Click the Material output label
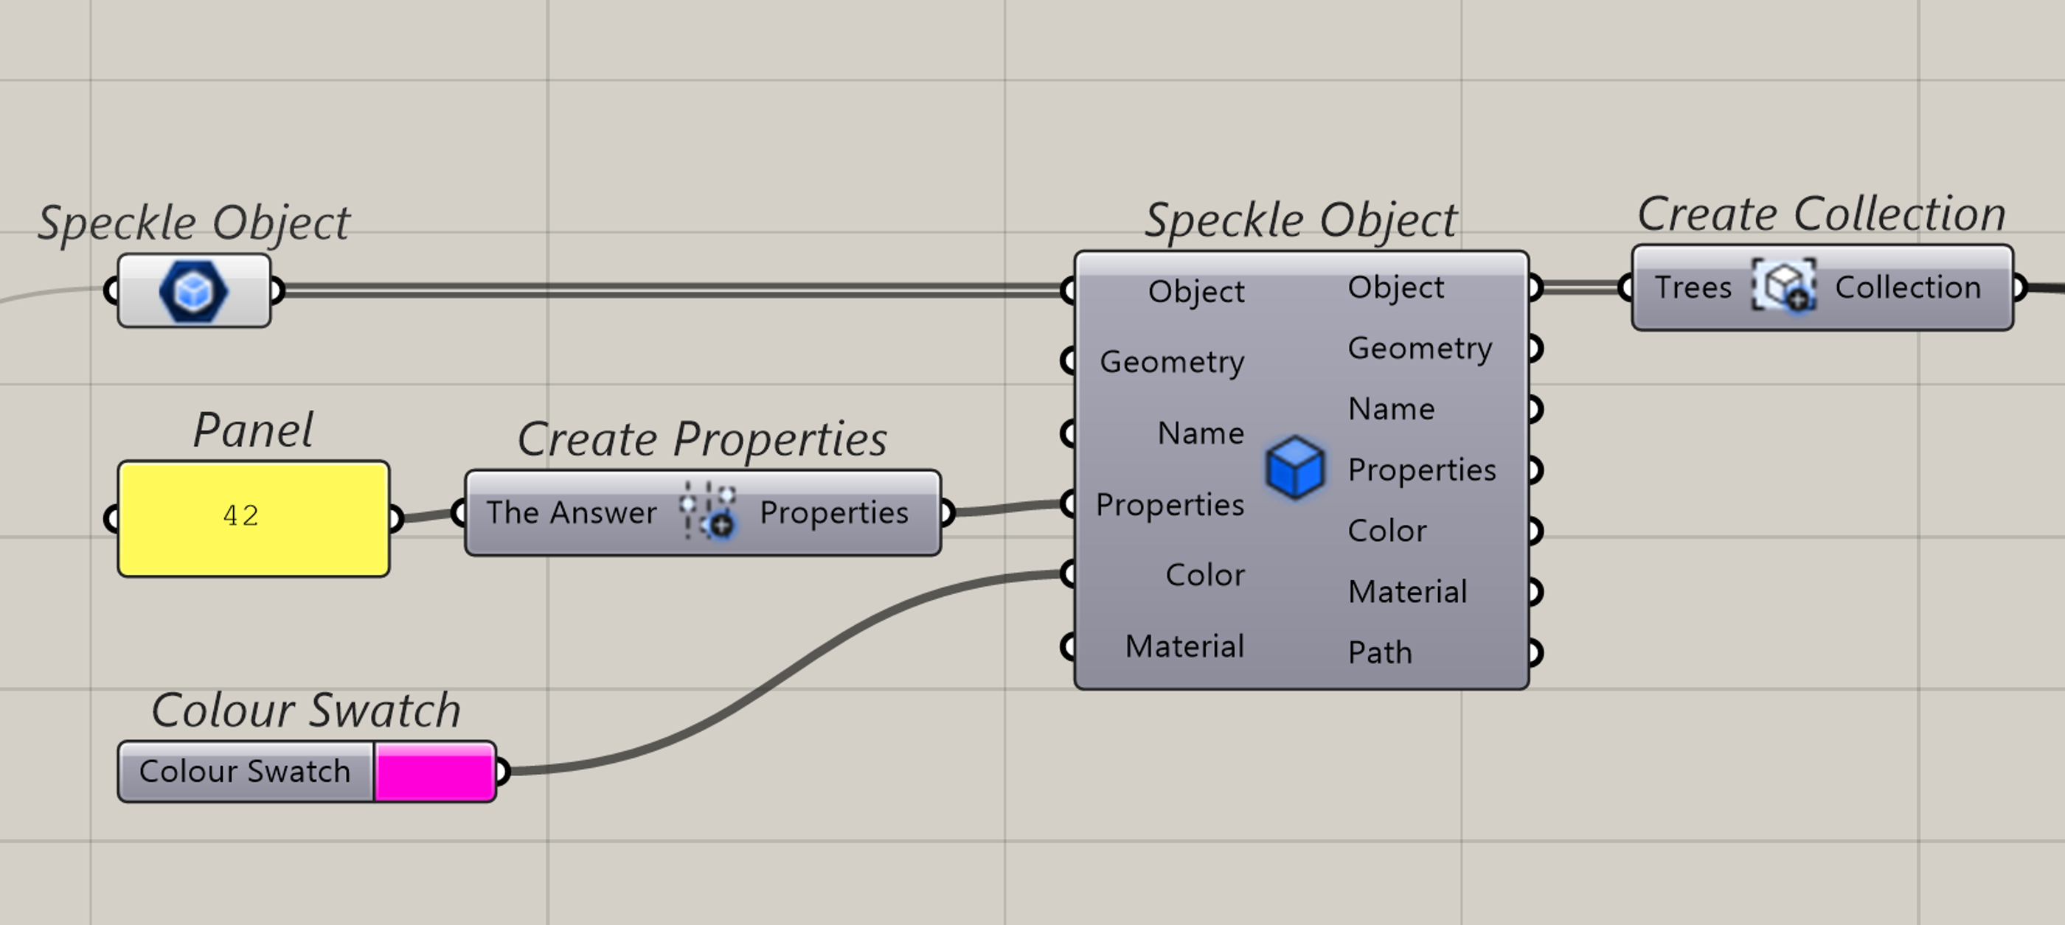 point(1407,592)
